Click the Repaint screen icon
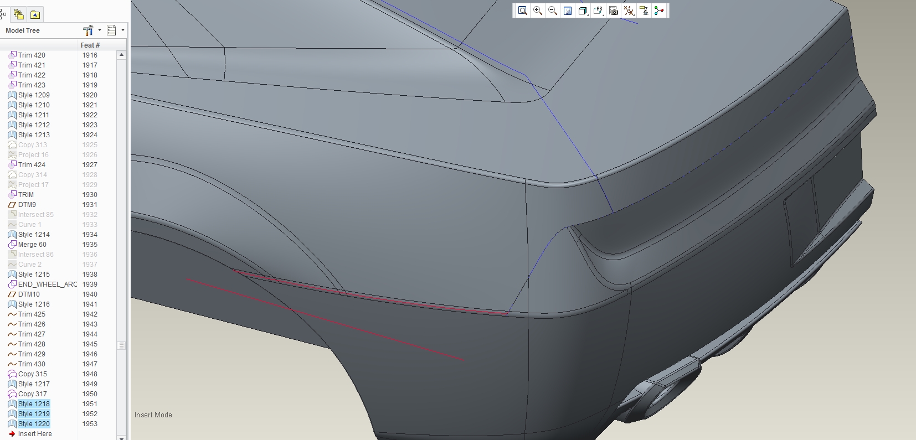 568,11
